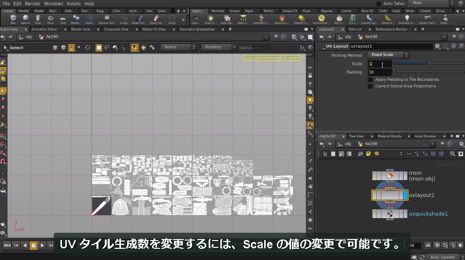The image size is (465, 260).
Task: Click the stop button in the playbar
Action: point(34,245)
